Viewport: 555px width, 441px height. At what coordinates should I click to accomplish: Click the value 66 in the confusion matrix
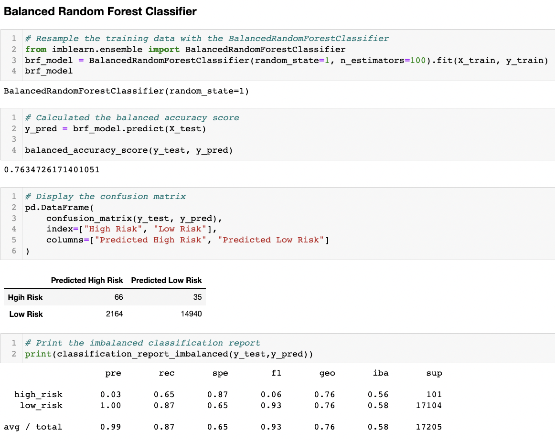tap(118, 297)
